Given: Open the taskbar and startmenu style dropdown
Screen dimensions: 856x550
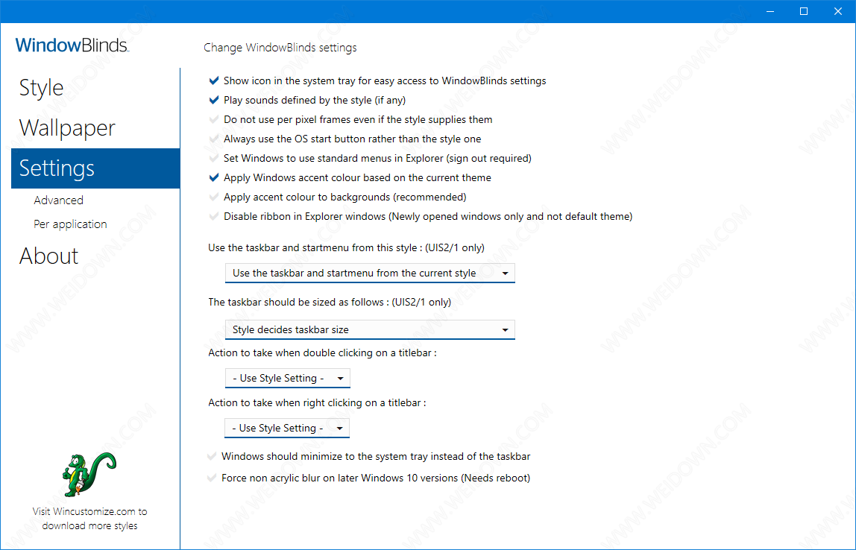Looking at the screenshot, I should coord(370,274).
